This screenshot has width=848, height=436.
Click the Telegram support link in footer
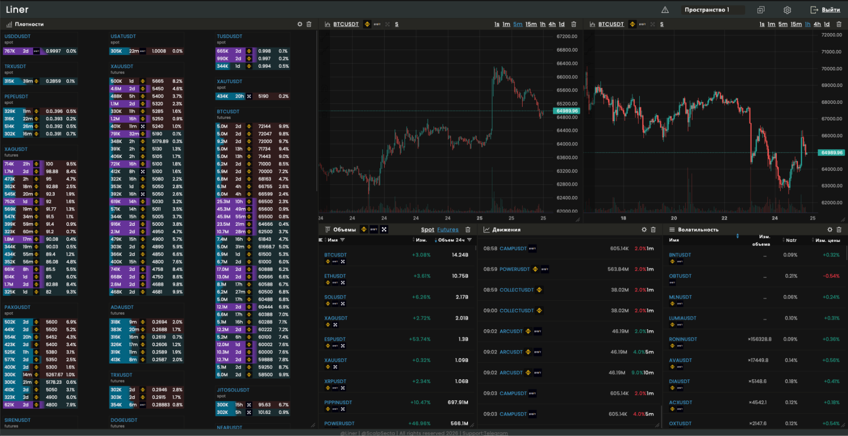(495, 433)
